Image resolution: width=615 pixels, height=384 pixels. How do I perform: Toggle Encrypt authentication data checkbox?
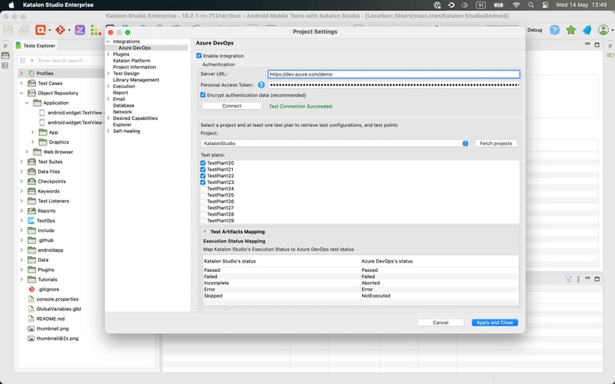202,95
